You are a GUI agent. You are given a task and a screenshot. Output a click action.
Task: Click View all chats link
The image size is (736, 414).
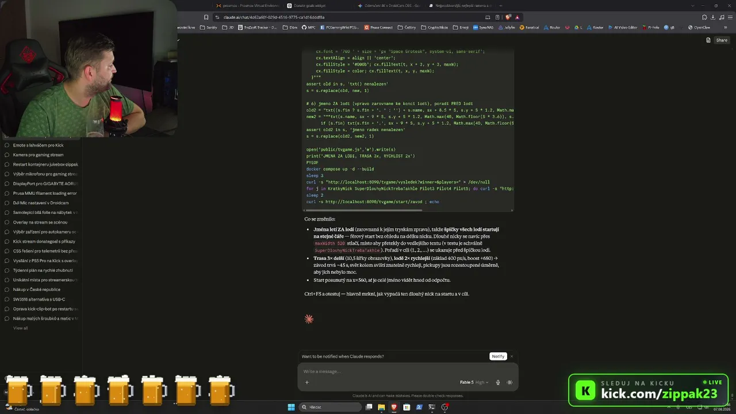[20, 328]
